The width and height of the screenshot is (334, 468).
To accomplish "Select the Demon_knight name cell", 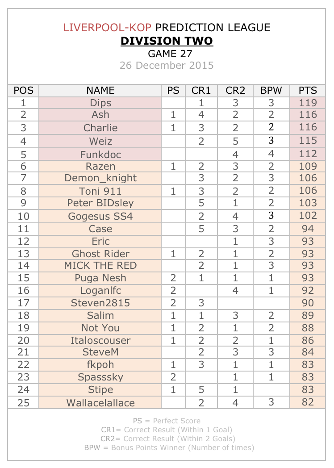I will pyautogui.click(x=100, y=178).
